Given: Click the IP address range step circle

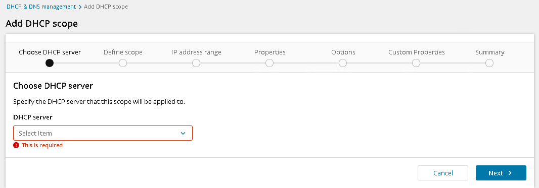Looking at the screenshot, I should (196, 64).
